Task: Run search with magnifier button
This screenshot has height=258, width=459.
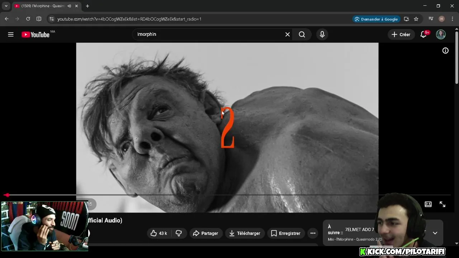Action: [x=302, y=34]
